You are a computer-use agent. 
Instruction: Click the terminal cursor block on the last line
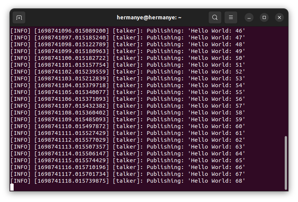pos(12,187)
